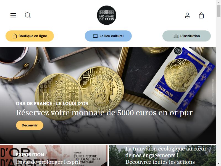Image resolution: width=221 pixels, height=166 pixels.
Task: Click the bag icon in Boutique en ligne
Action: click(x=15, y=36)
